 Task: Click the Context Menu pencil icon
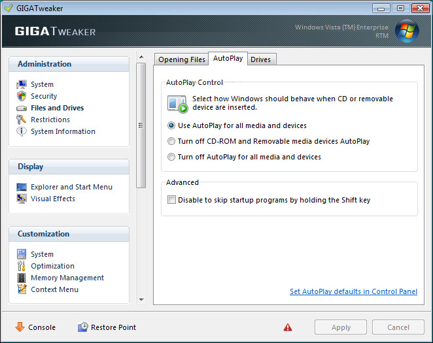point(22,289)
